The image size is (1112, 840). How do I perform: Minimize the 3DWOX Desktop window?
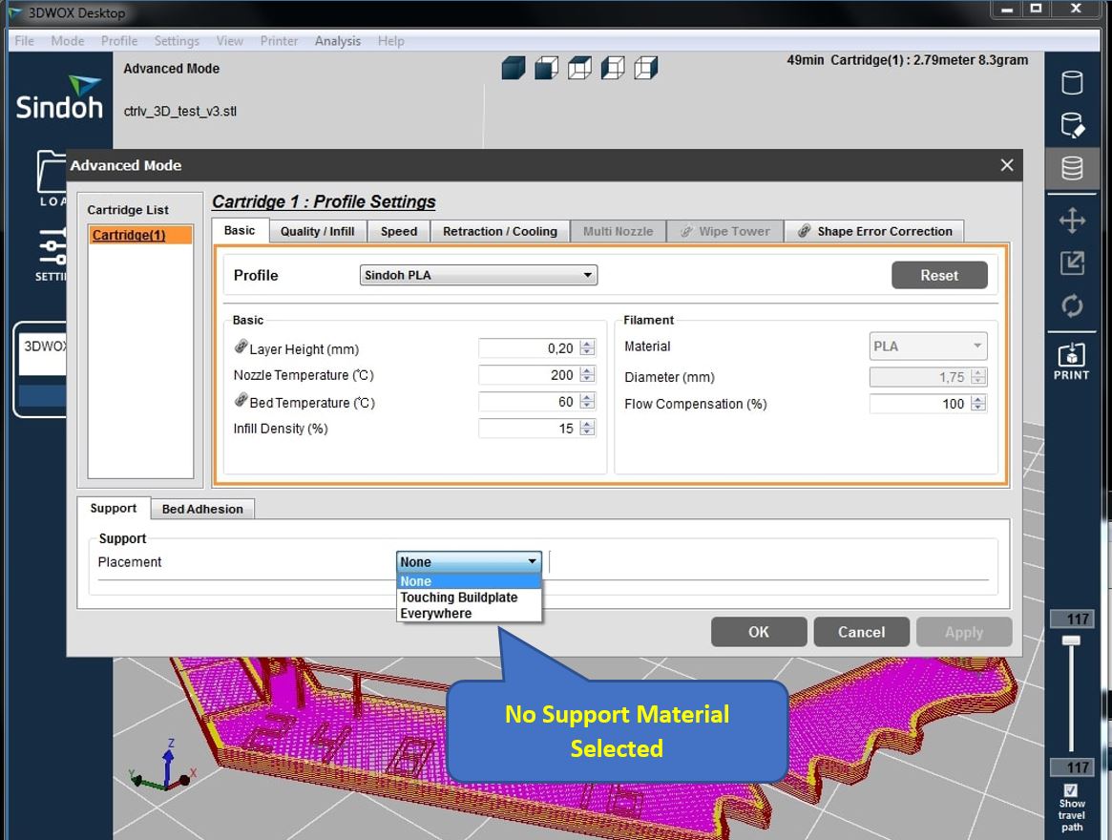tap(1006, 10)
